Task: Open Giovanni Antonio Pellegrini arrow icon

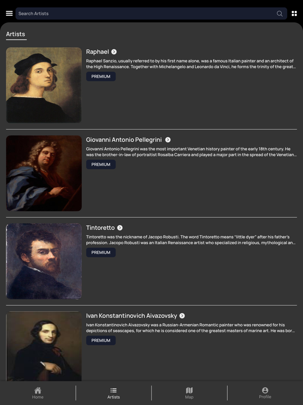Action: pos(168,140)
